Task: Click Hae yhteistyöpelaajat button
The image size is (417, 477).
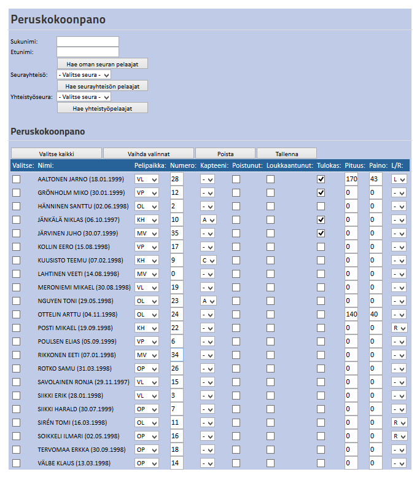Action: click(103, 108)
